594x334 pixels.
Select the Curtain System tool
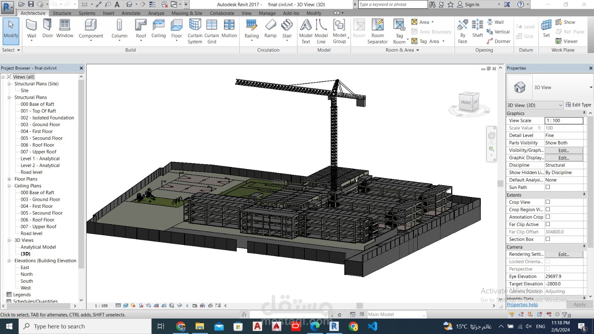tap(195, 31)
